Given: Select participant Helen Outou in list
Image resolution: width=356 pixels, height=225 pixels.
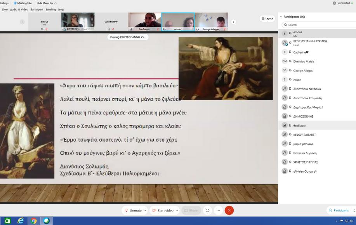Looking at the screenshot, I should (317, 171).
